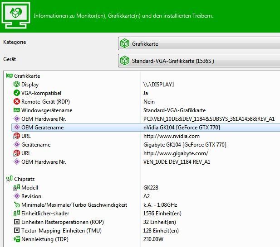This screenshot has height=247, width=280.
Task: Click the square icon beside Einheiten Rasteroperationen (ROP)
Action: (17, 222)
